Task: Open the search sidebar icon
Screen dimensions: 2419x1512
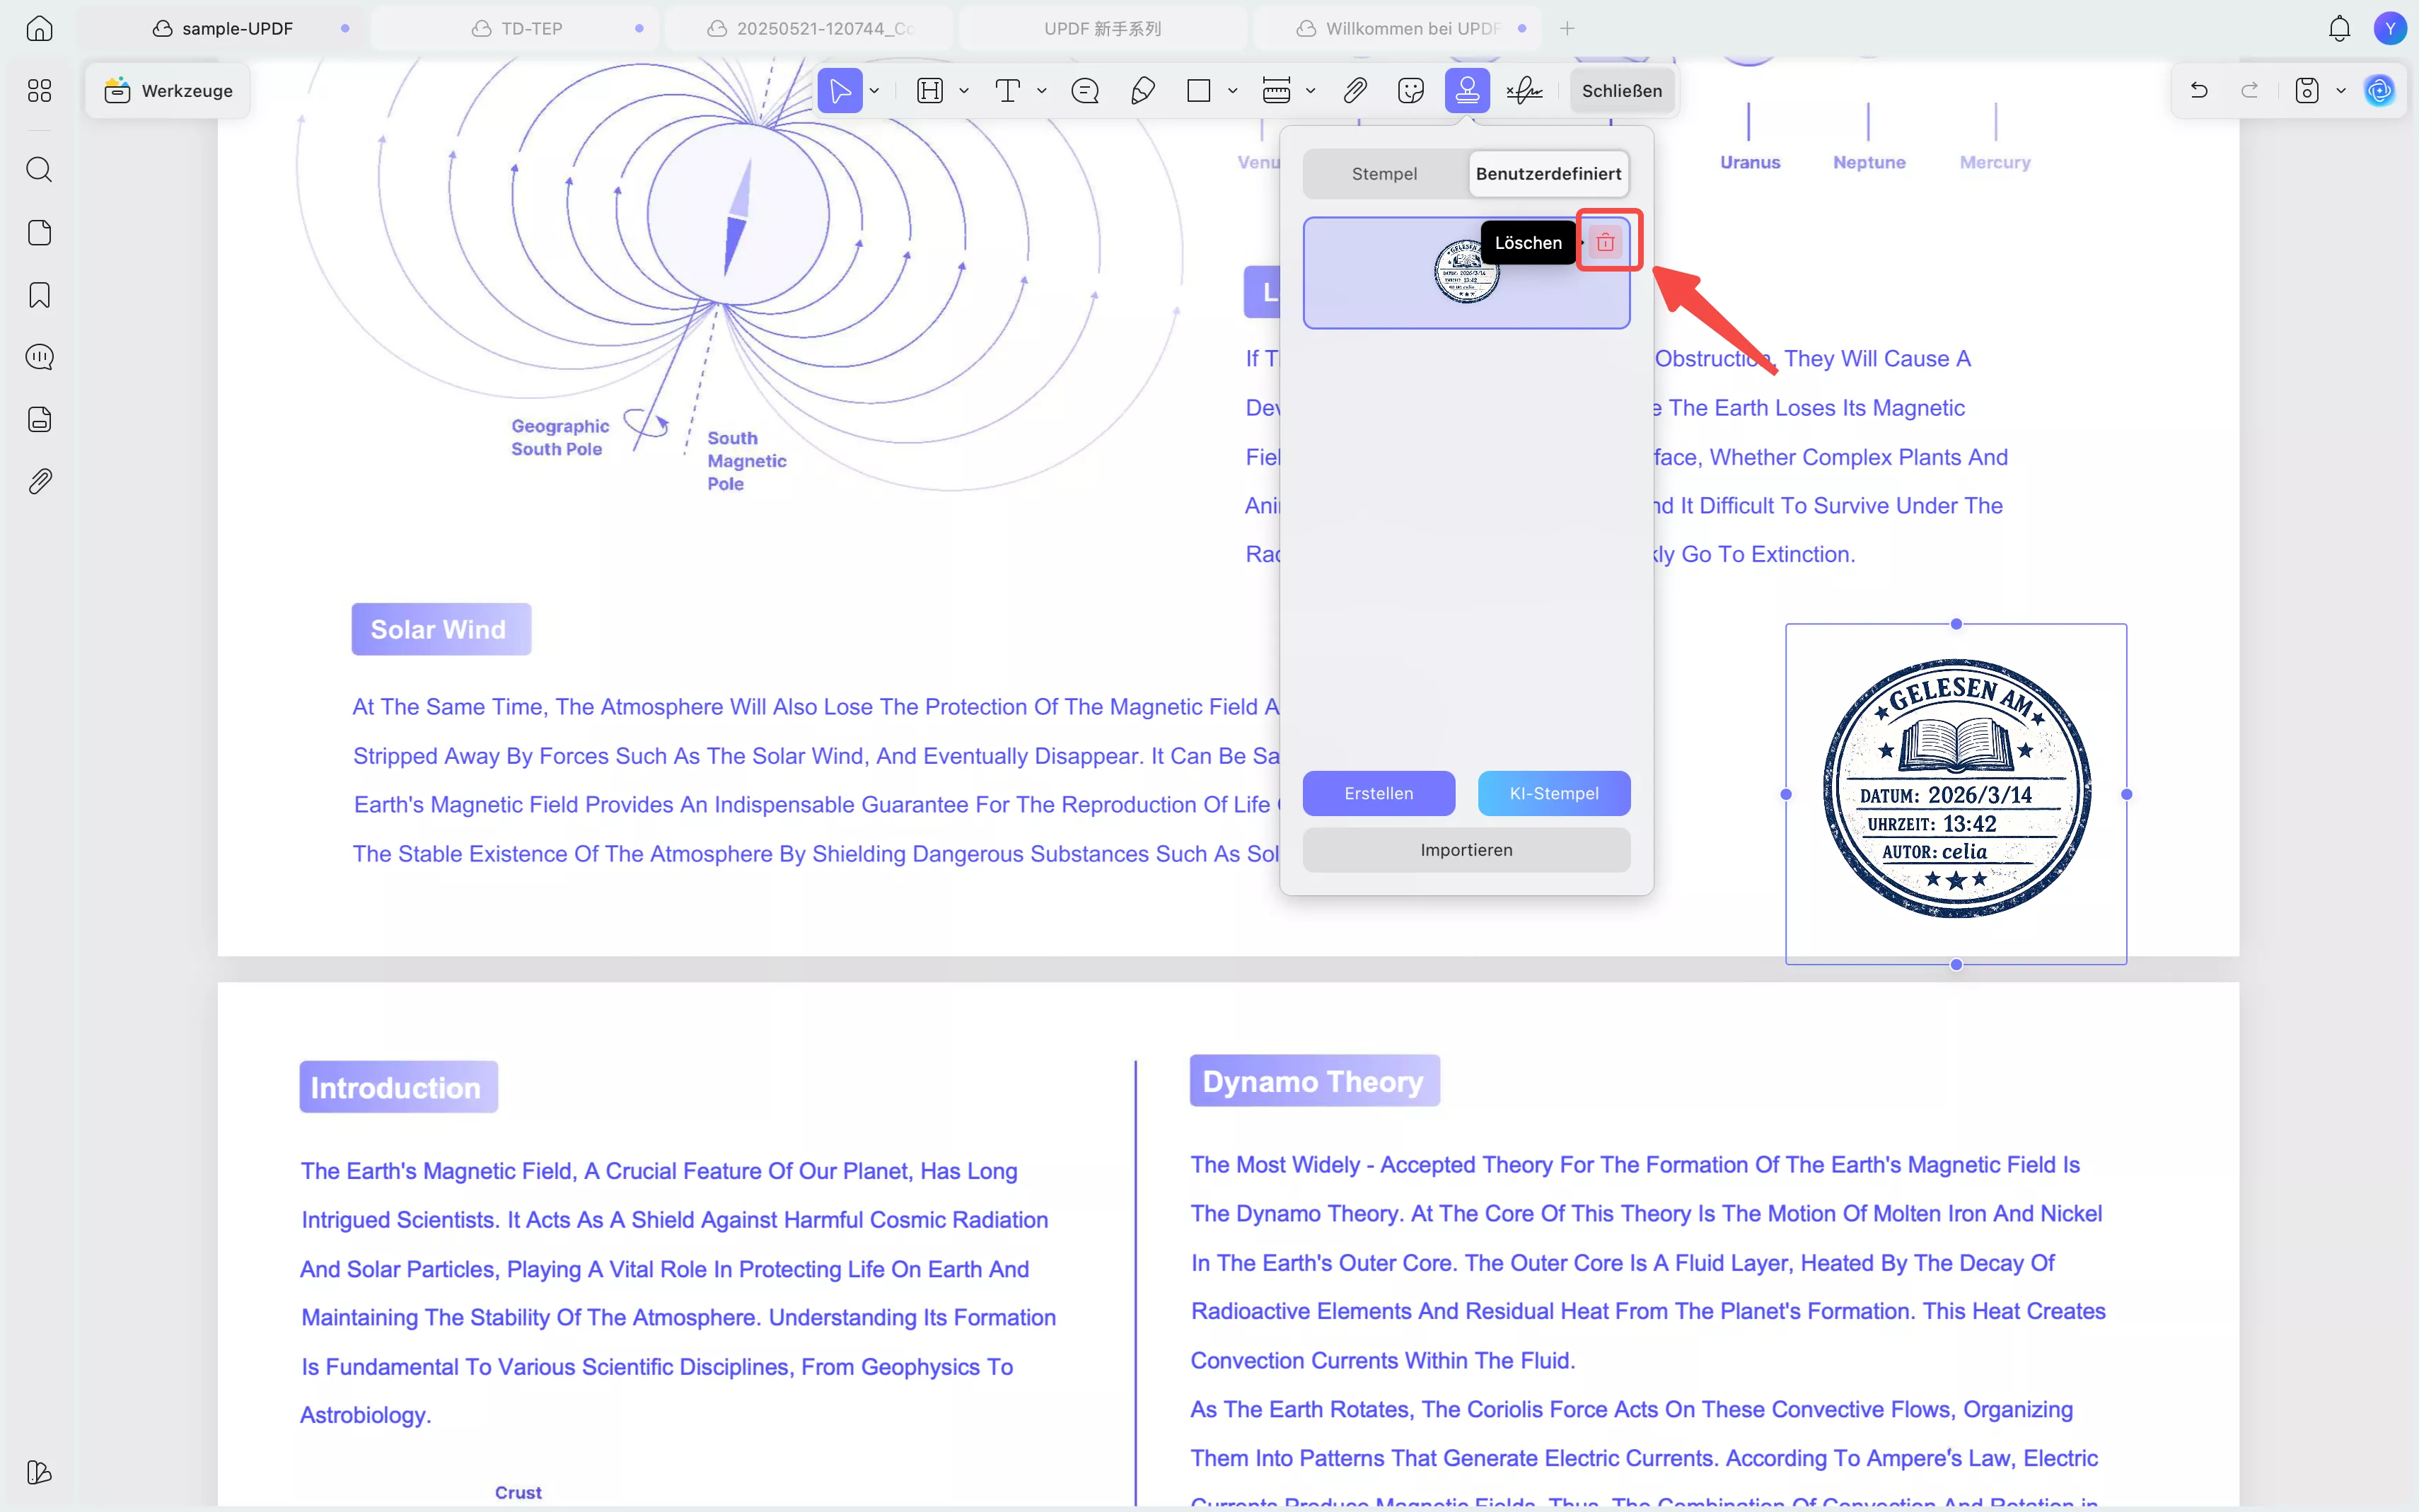Action: coord(39,169)
